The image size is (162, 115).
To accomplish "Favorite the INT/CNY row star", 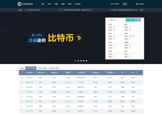I will click(21, 87).
